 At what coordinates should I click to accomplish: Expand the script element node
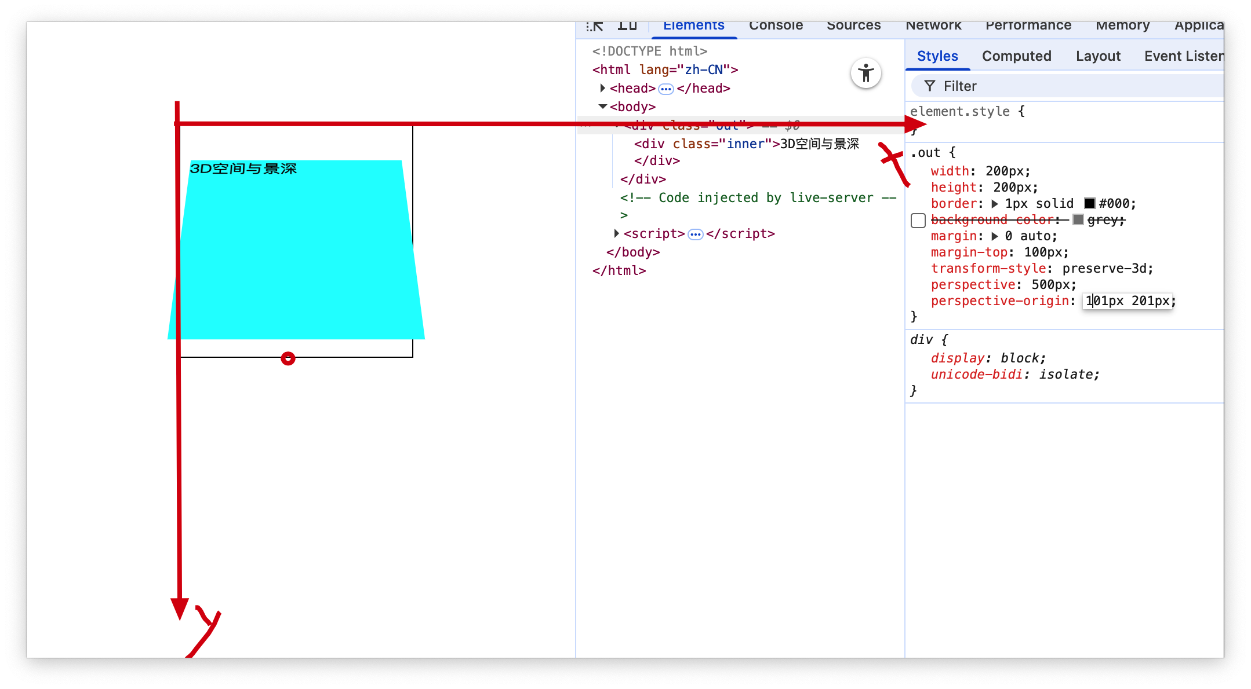click(x=616, y=233)
